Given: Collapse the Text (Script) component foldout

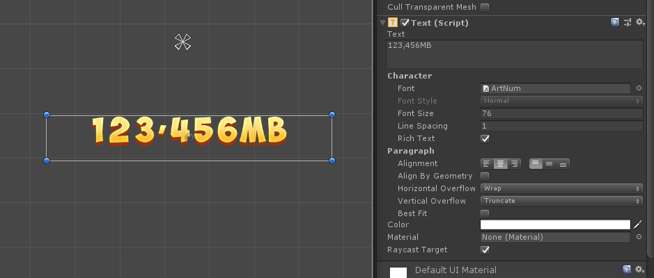Looking at the screenshot, I should pos(382,23).
